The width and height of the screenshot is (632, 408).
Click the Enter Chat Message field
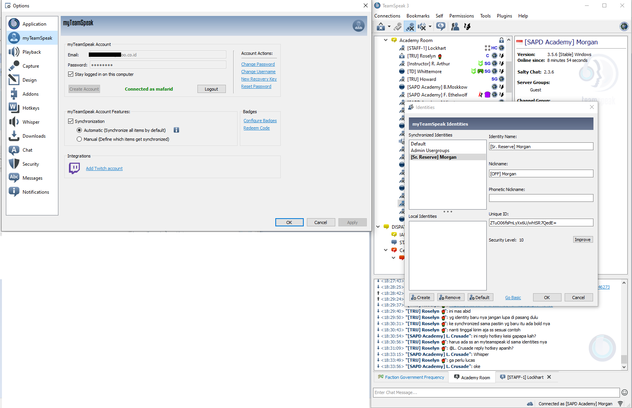496,392
